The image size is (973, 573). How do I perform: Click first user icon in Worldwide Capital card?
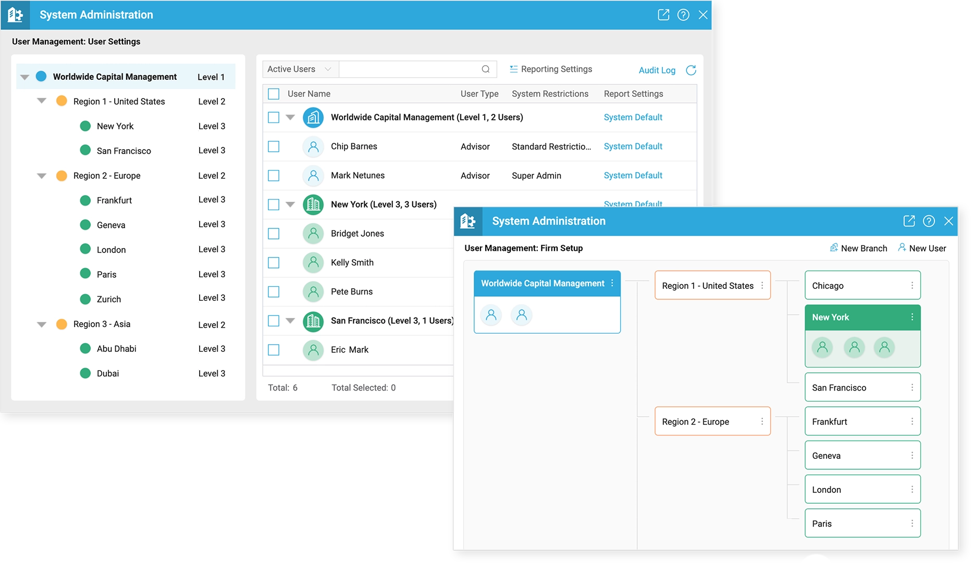click(x=491, y=315)
